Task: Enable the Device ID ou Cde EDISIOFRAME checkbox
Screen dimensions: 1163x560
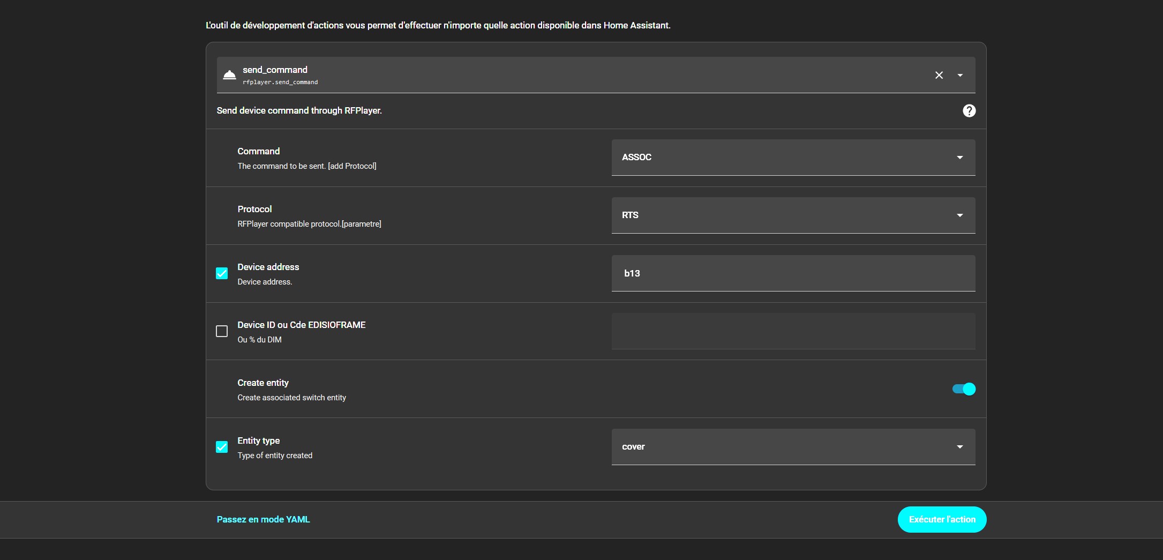Action: (x=222, y=331)
